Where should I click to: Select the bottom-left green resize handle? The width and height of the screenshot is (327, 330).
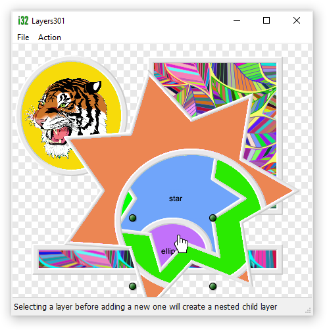132,286
